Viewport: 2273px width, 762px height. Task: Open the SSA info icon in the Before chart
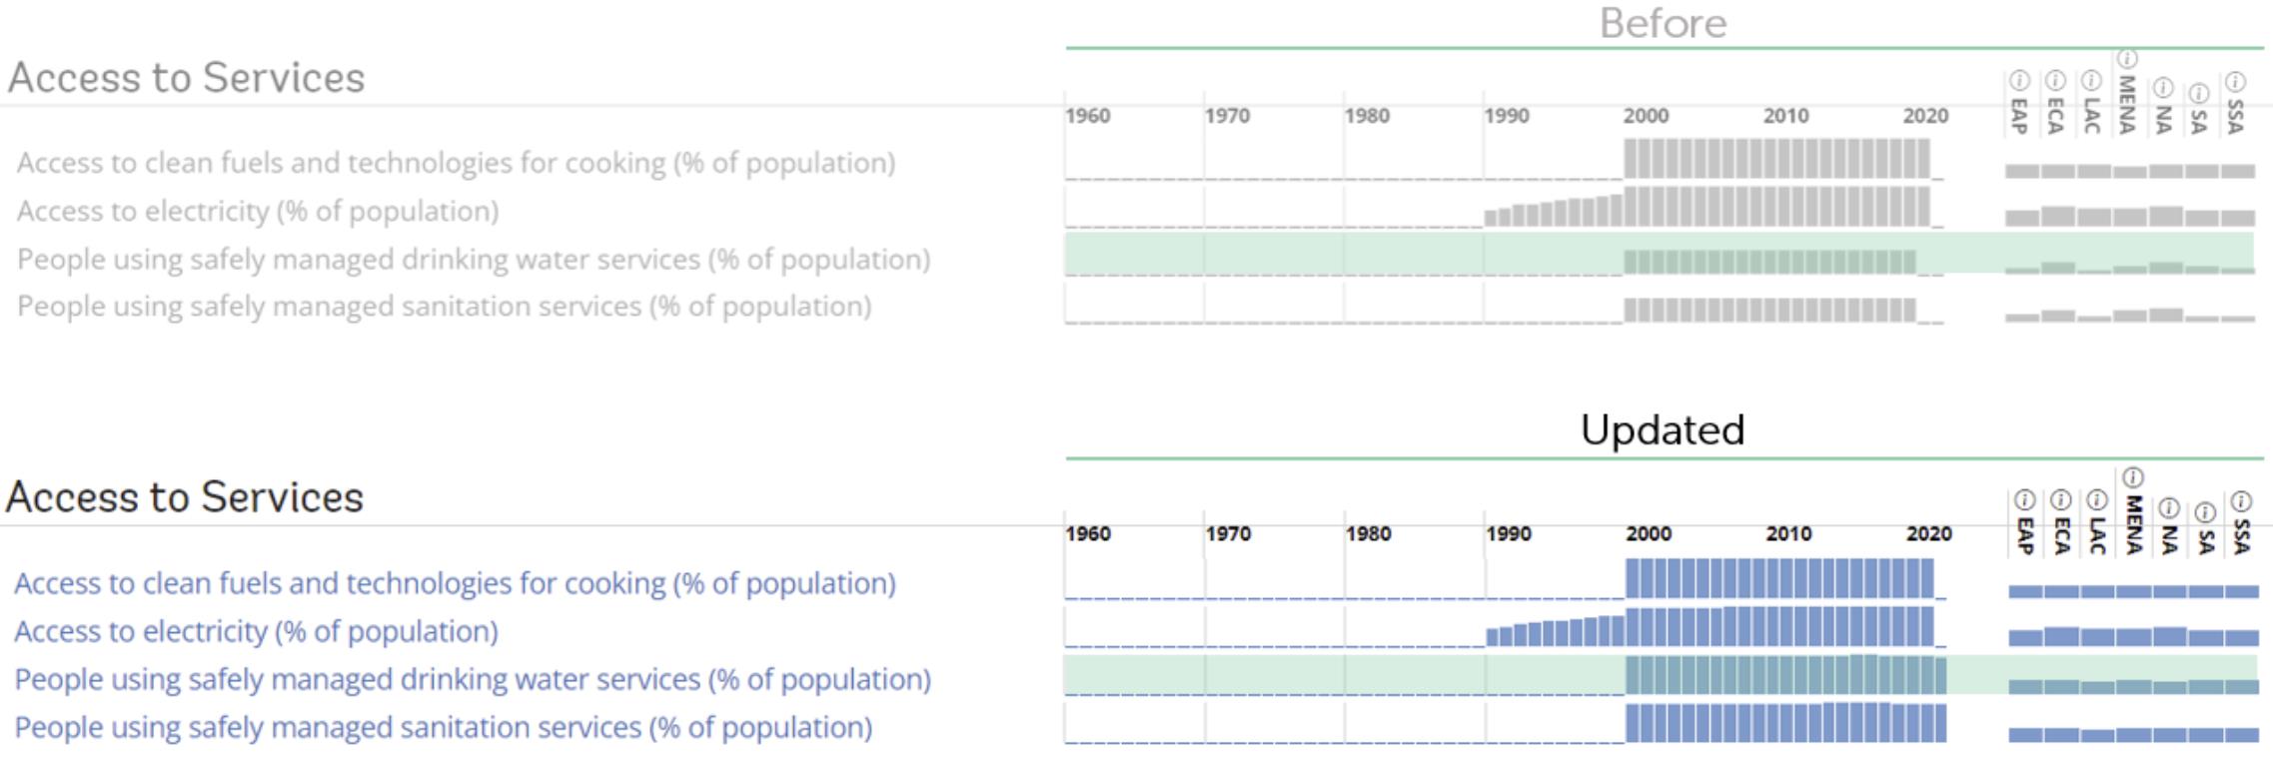click(x=2234, y=81)
